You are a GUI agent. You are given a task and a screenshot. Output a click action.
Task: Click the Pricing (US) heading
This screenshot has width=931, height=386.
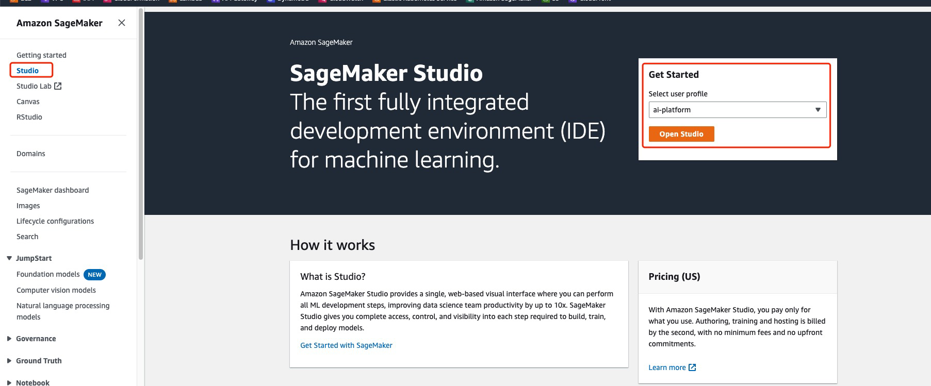(x=674, y=277)
